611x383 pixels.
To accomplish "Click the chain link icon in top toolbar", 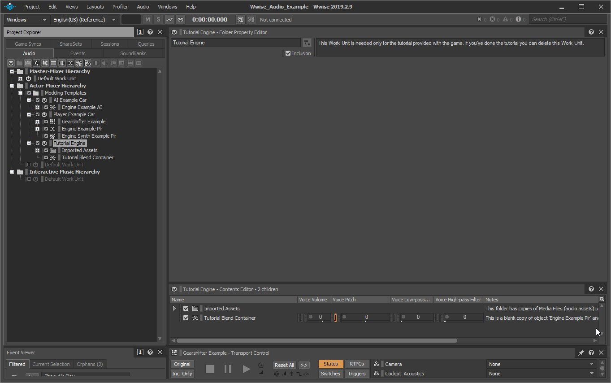I will click(x=180, y=19).
